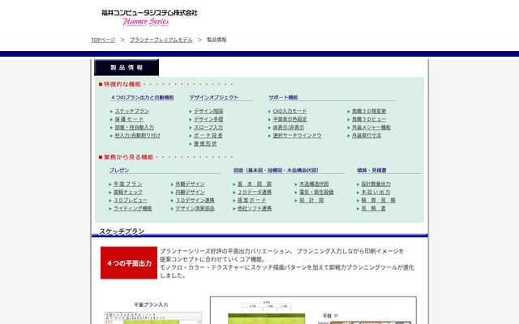
Task: Open the ライティング機能 link
Action: click(x=133, y=209)
